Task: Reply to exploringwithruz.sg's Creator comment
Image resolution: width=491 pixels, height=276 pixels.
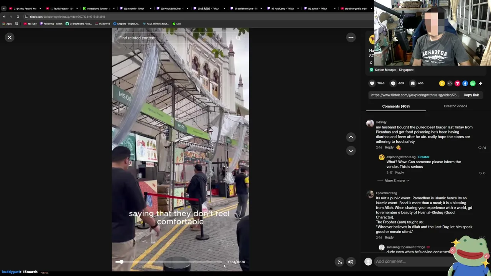Action: click(x=399, y=172)
